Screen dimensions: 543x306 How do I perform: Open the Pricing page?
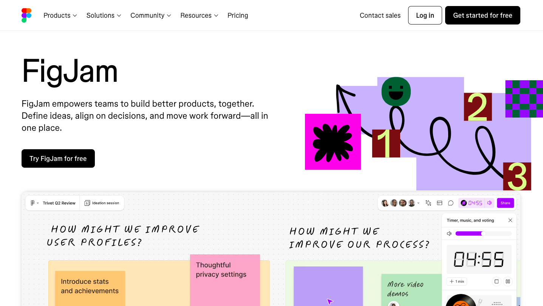[238, 15]
